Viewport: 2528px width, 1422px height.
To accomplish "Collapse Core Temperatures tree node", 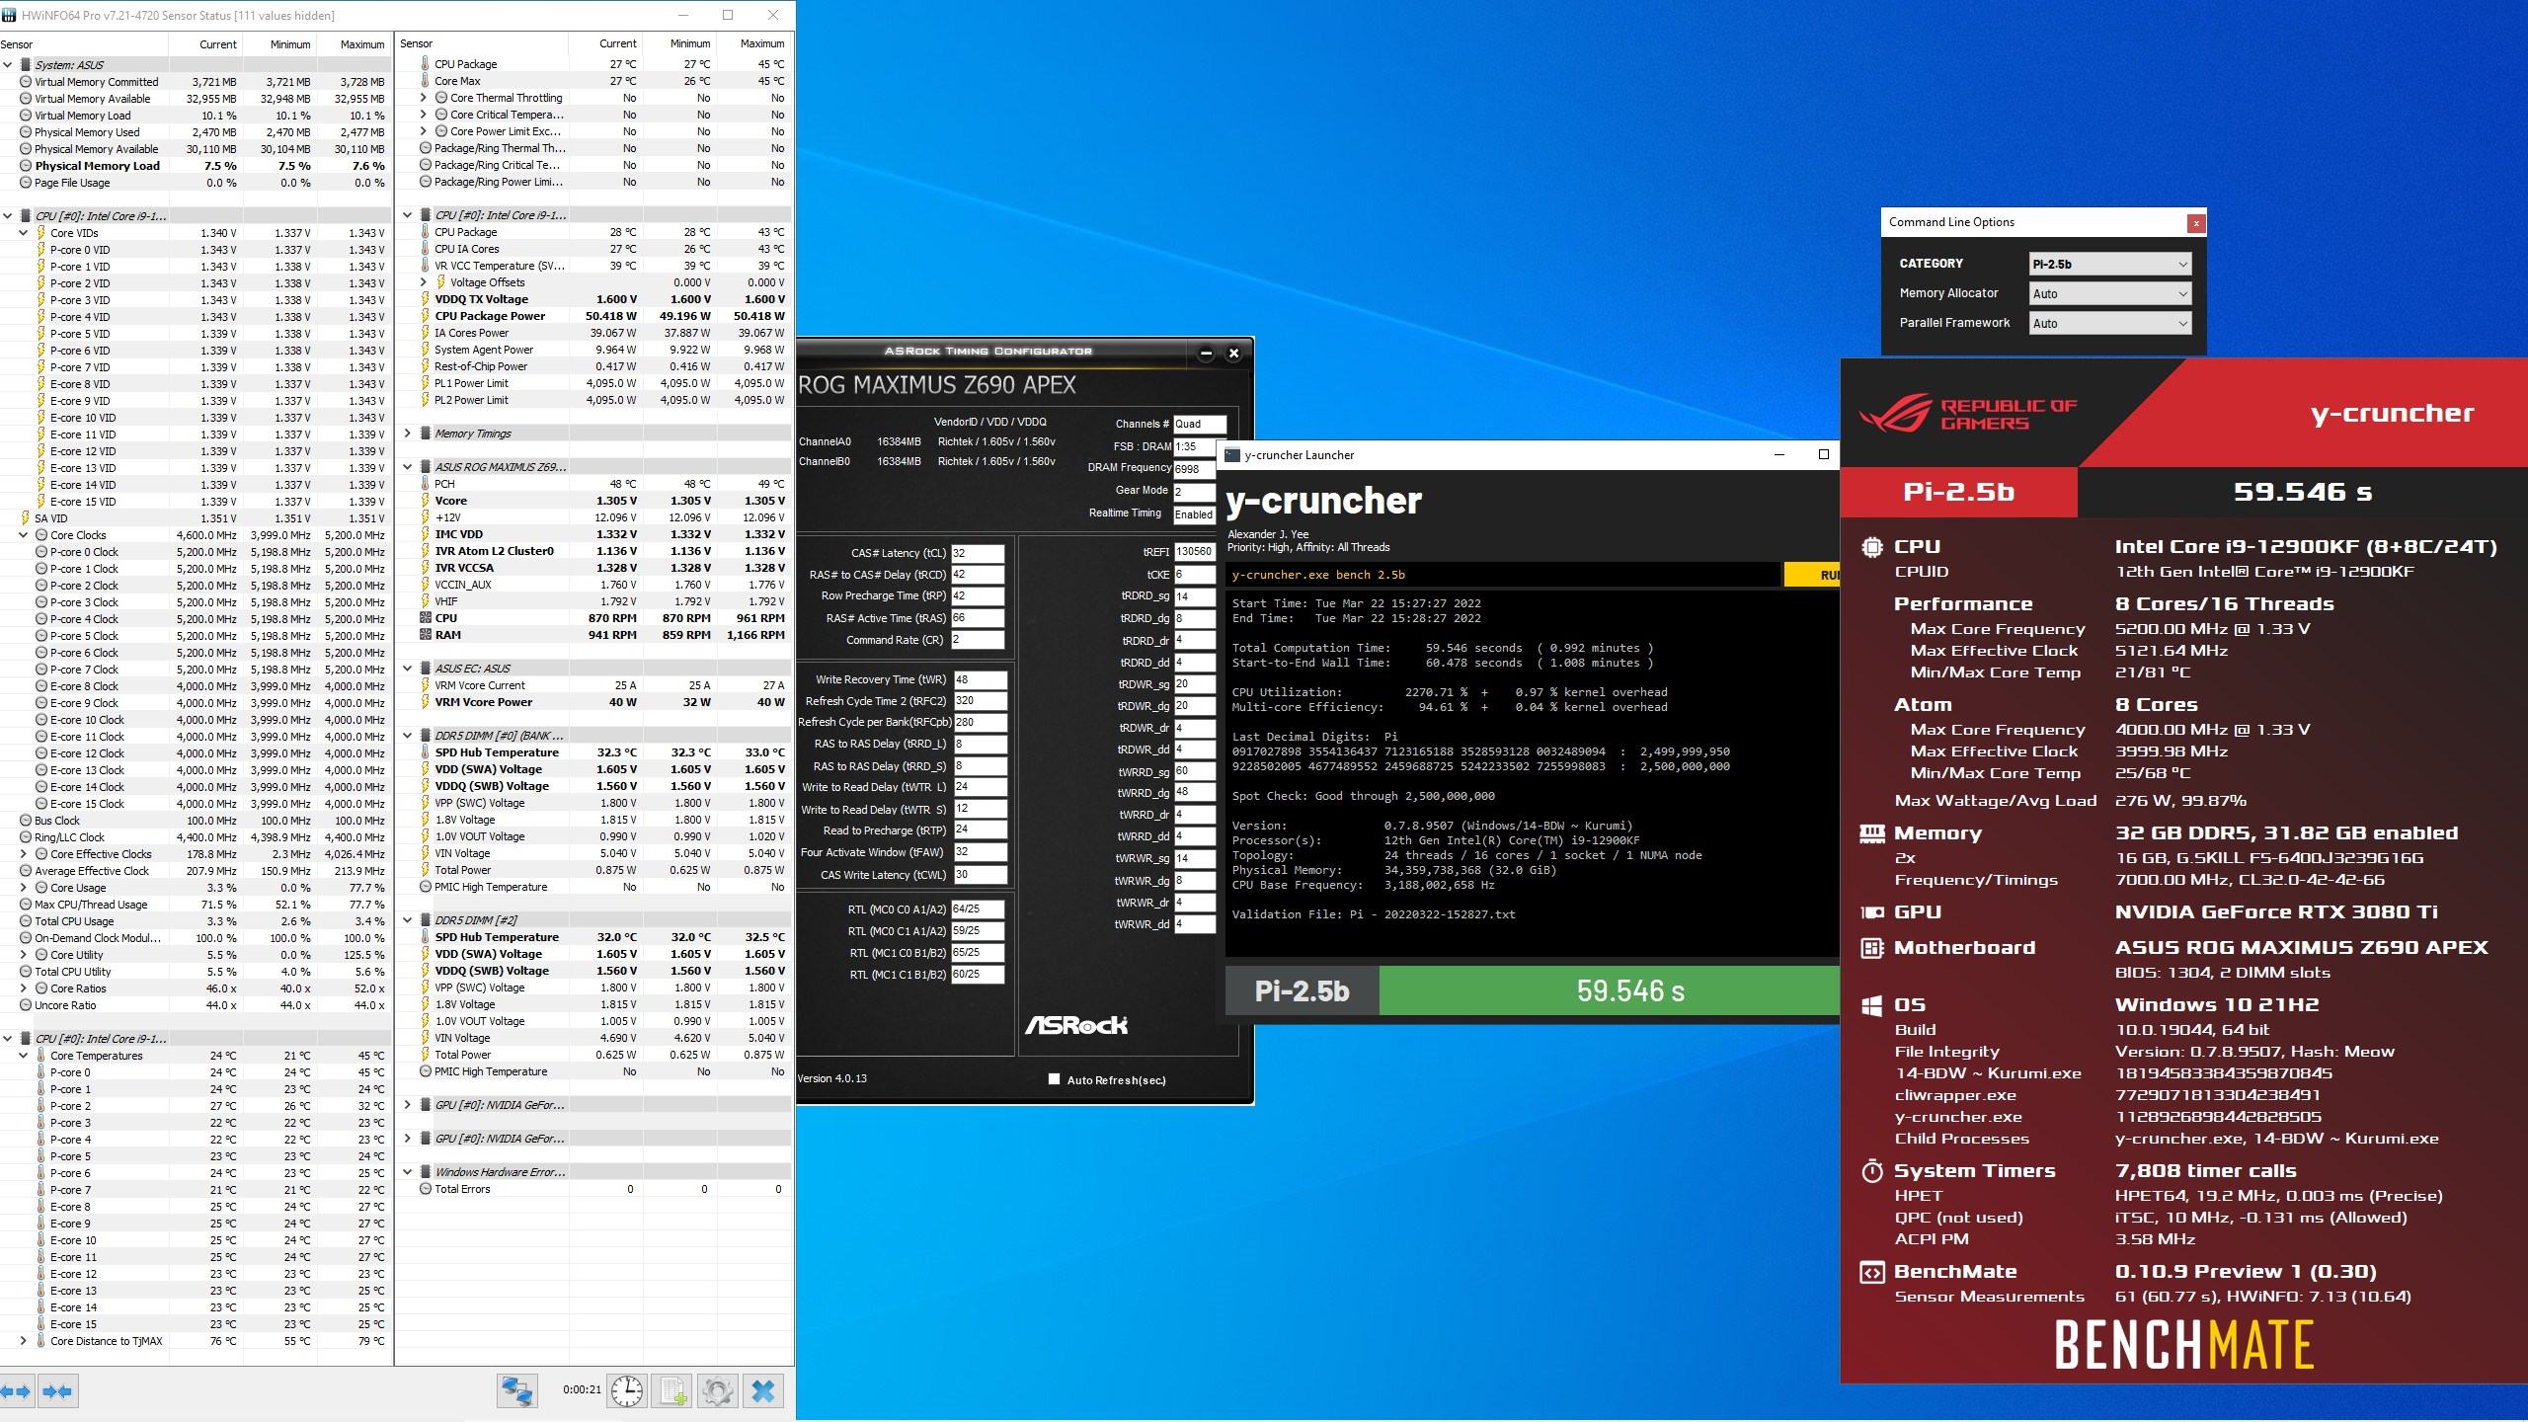I will click(24, 1056).
